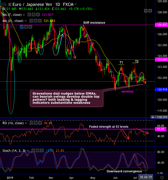Open chart settings gear in the bottom-right corner
Image resolution: width=168 pixels, height=180 pixels.
[x=162, y=177]
